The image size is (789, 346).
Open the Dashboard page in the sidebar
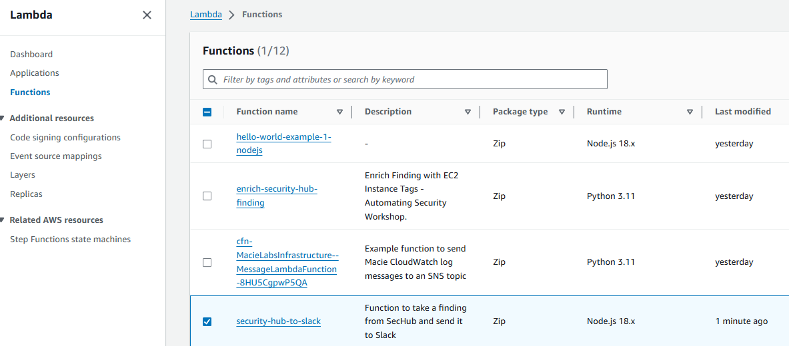pyautogui.click(x=31, y=55)
